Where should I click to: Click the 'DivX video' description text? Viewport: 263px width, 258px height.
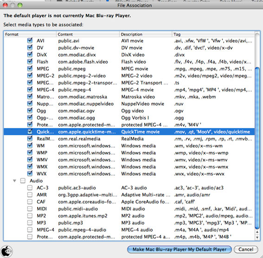133,55
